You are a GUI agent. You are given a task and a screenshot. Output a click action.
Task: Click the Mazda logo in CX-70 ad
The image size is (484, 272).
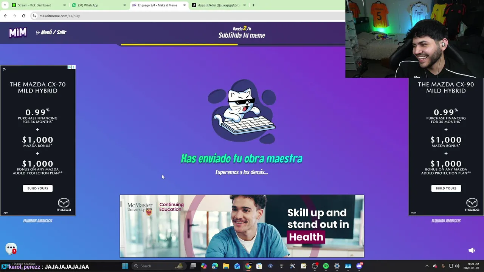[64, 204]
